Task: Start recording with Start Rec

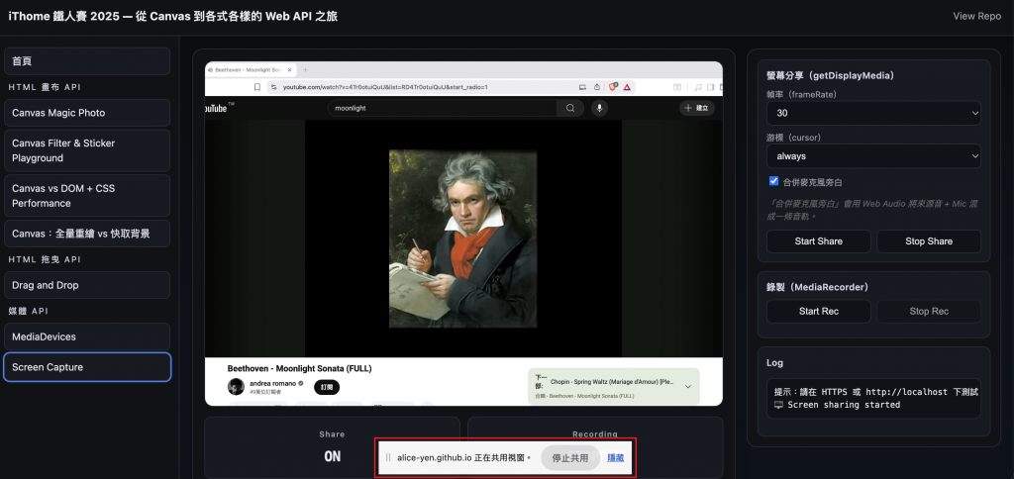Action: (x=819, y=312)
